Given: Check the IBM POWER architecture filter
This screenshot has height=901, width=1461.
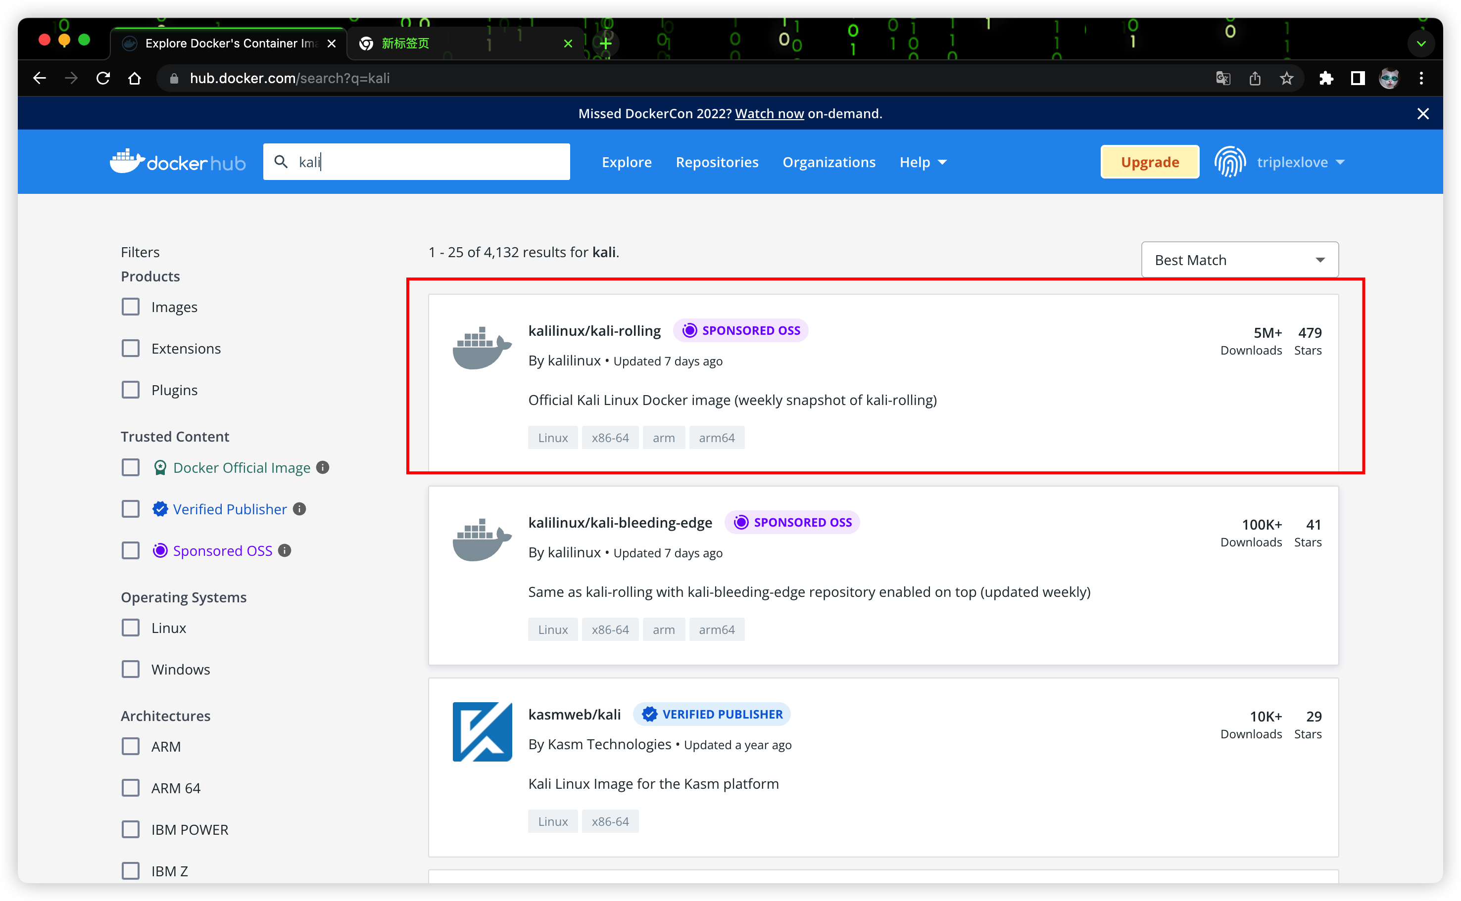Looking at the screenshot, I should [131, 829].
